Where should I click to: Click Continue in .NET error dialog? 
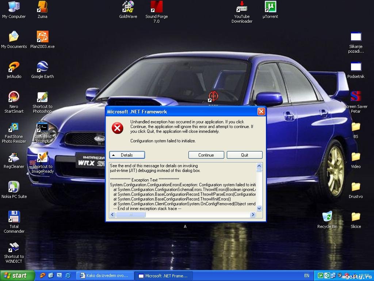206,155
